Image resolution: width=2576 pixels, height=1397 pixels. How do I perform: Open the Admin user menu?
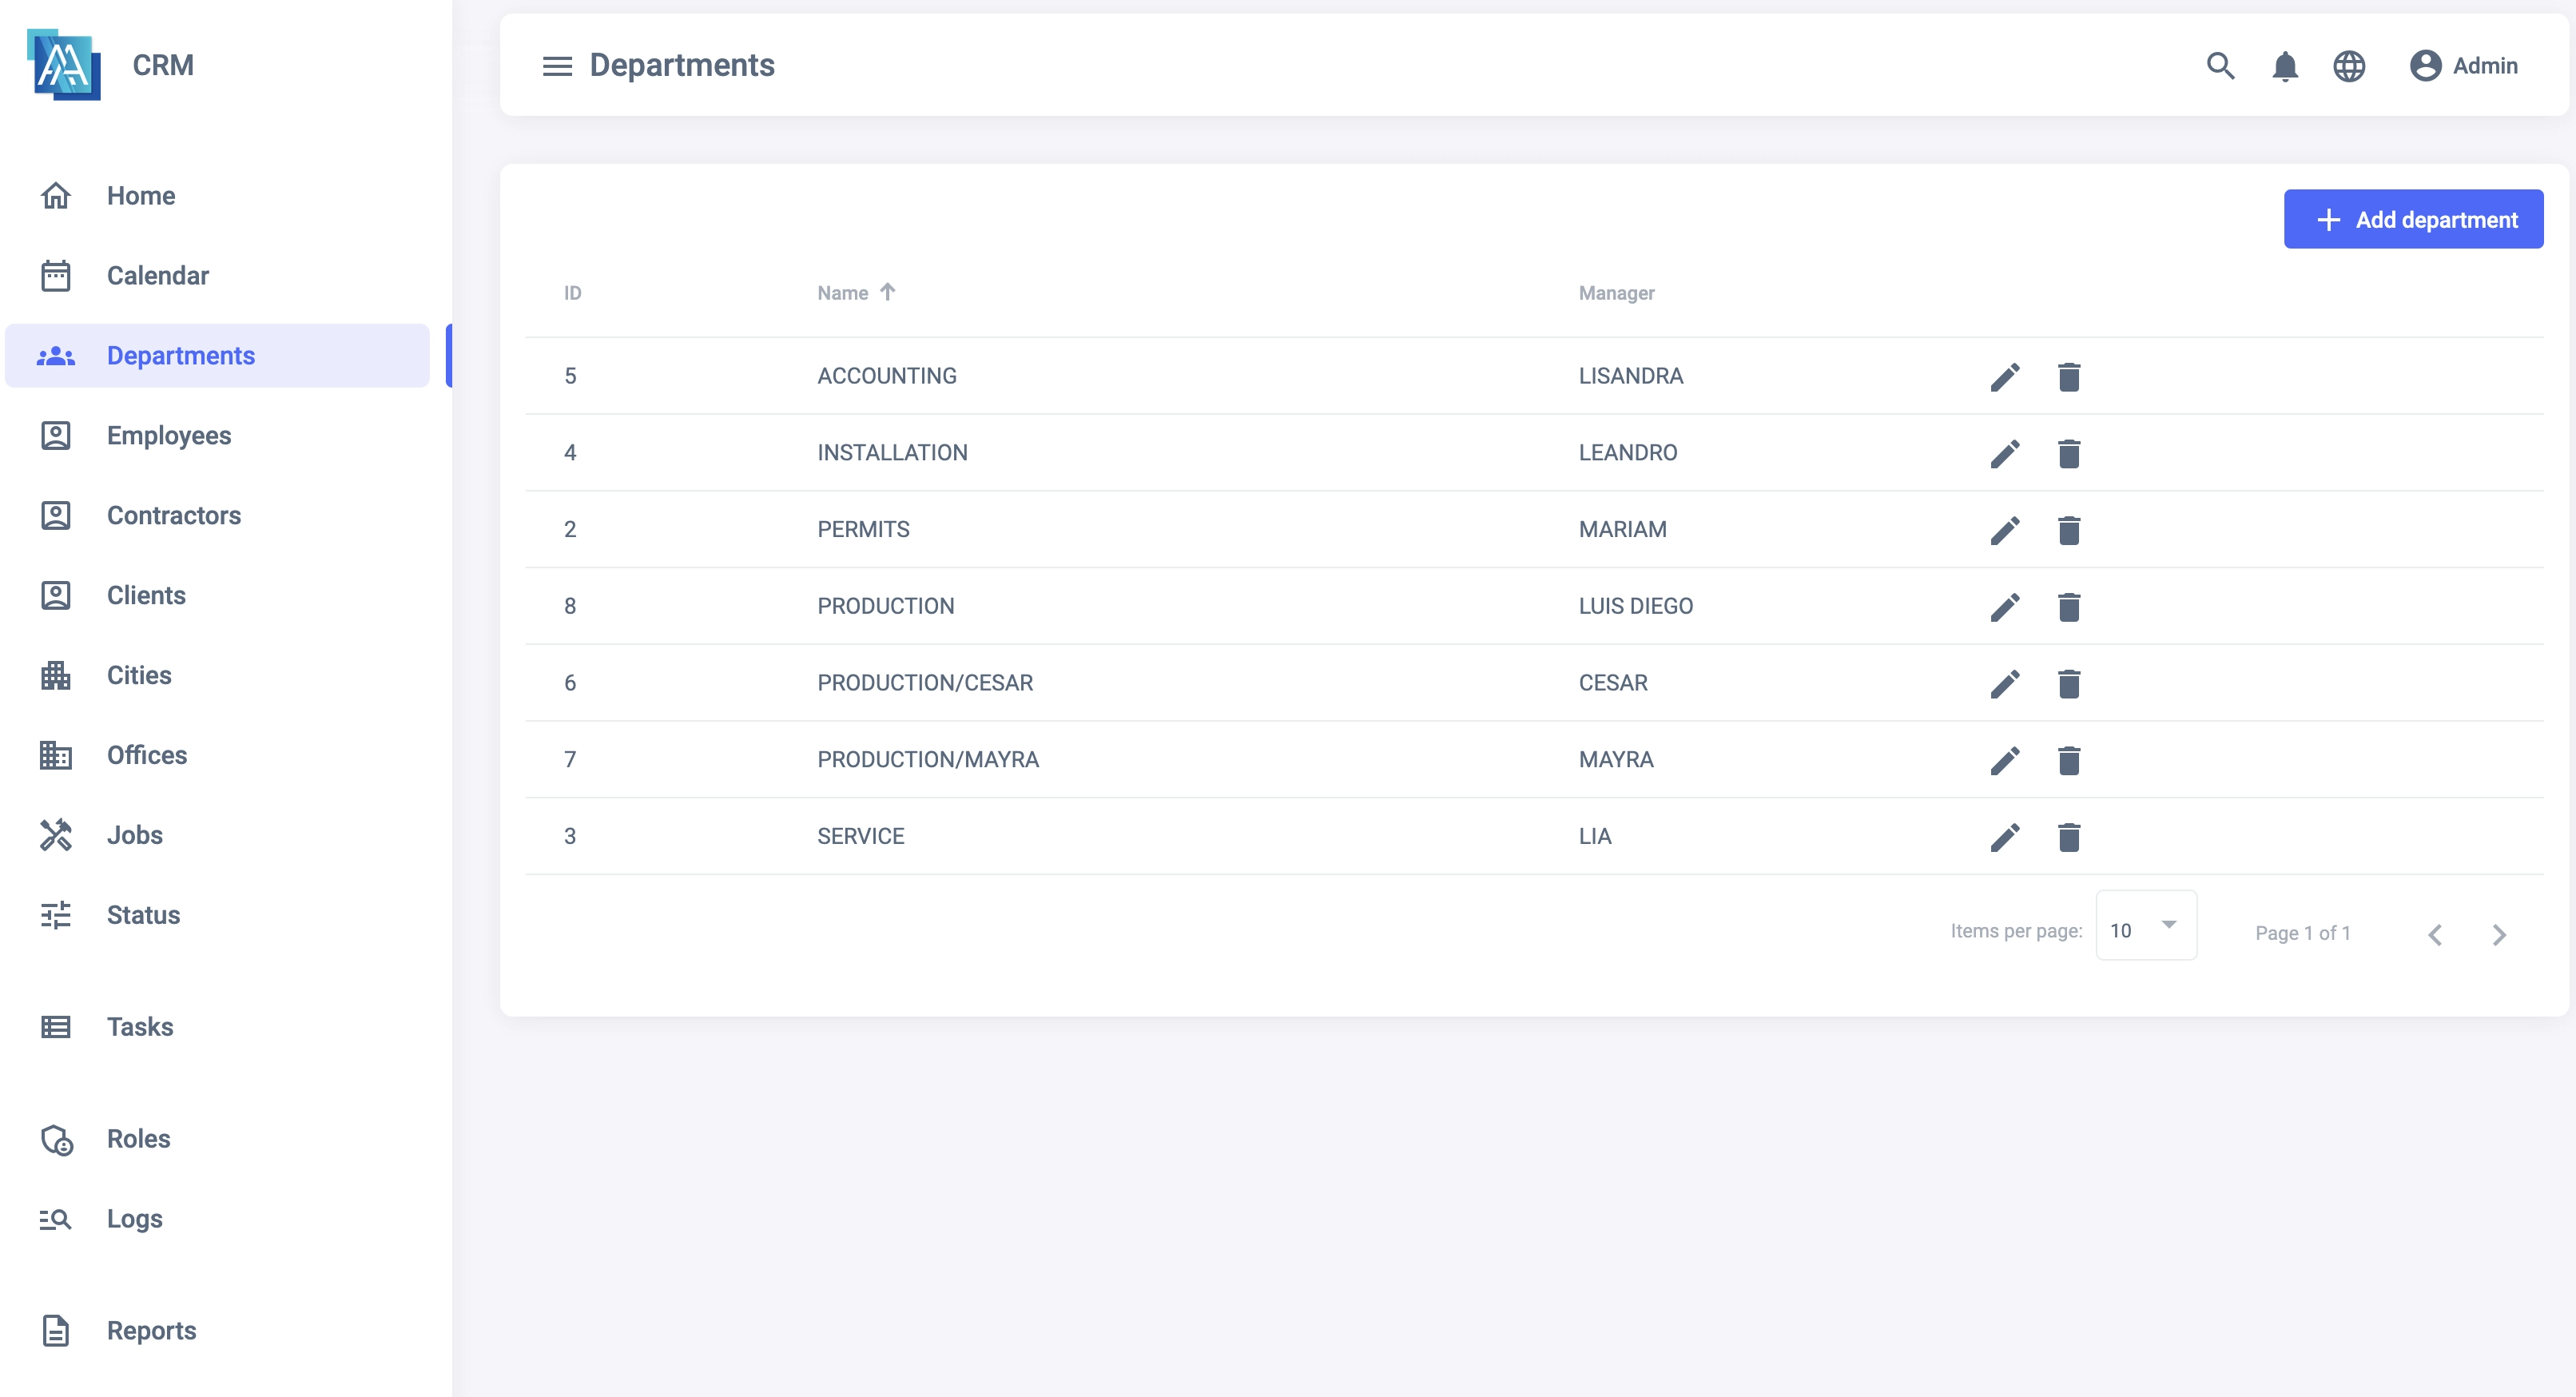coord(2464,66)
